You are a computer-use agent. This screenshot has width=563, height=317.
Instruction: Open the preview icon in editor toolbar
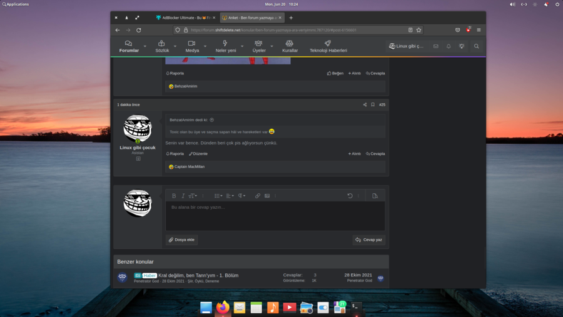[x=375, y=196]
